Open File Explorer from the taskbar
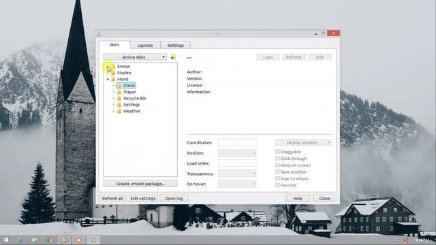Viewport: 436px width, 245px height. 35,240
